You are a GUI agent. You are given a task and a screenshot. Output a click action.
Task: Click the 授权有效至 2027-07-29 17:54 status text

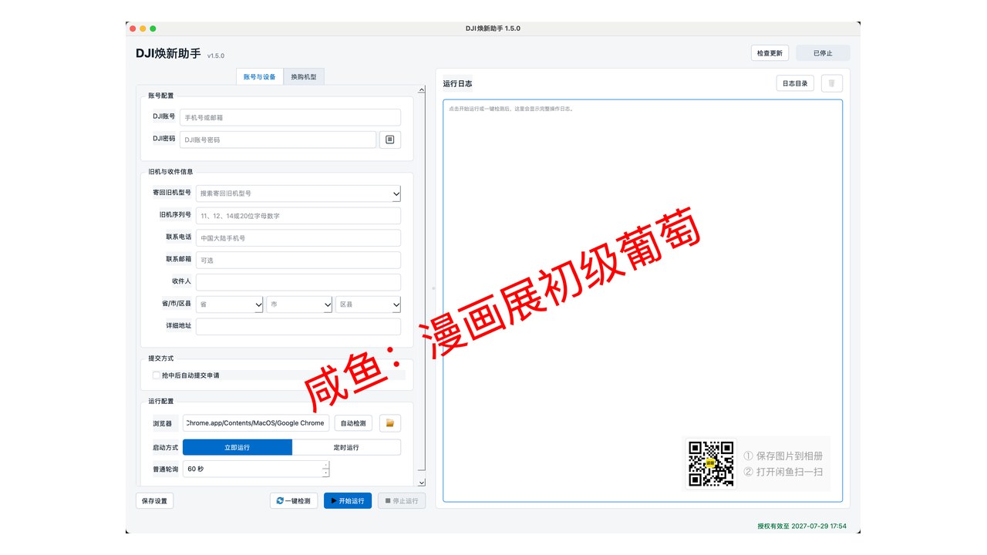point(802,526)
